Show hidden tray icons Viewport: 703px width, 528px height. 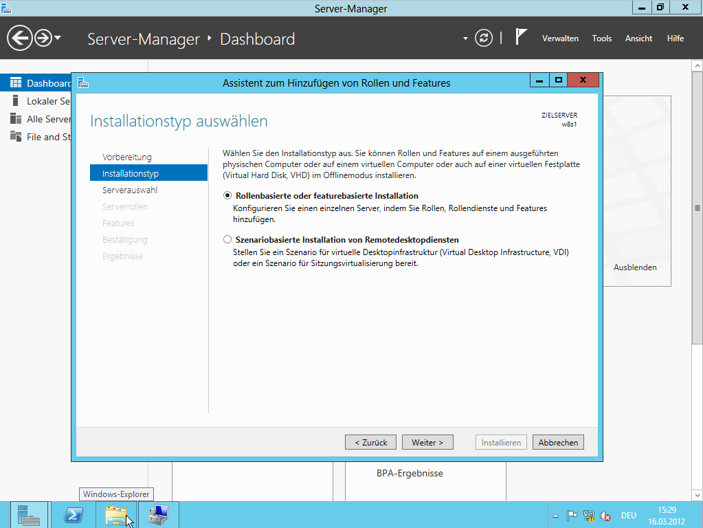pyautogui.click(x=555, y=516)
